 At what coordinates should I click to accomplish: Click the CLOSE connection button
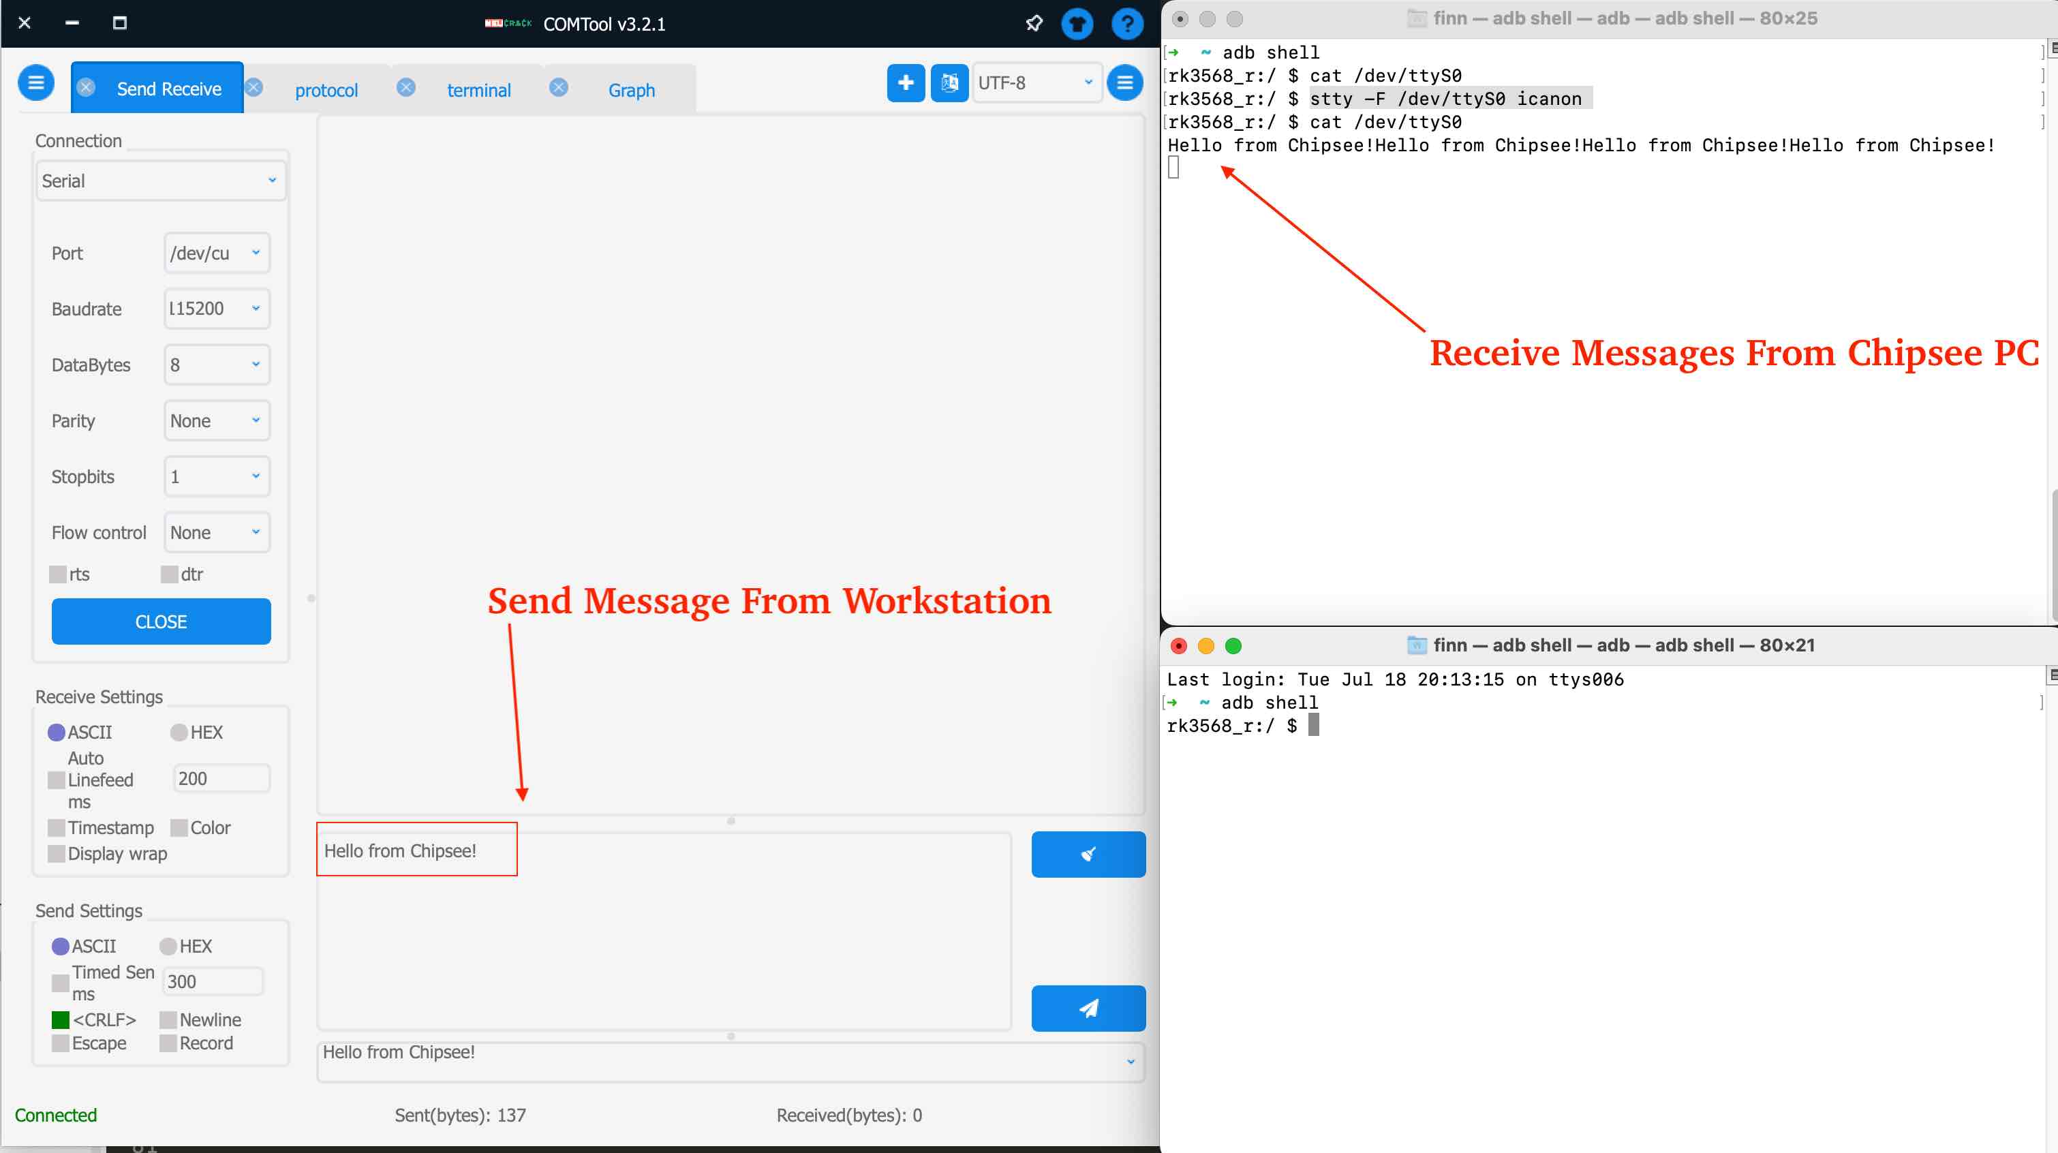point(161,621)
